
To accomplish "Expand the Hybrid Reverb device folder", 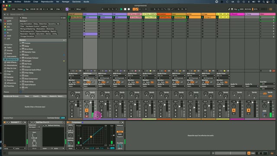I will tap(20, 84).
